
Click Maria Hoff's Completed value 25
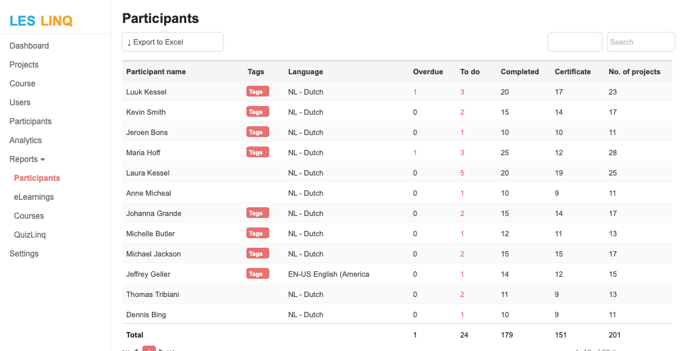tap(505, 153)
